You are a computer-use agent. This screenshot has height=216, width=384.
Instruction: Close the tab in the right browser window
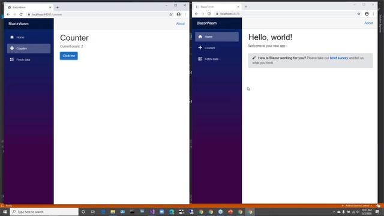(238, 7)
